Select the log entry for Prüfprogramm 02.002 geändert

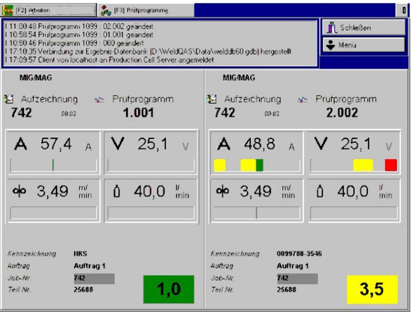pos(80,26)
